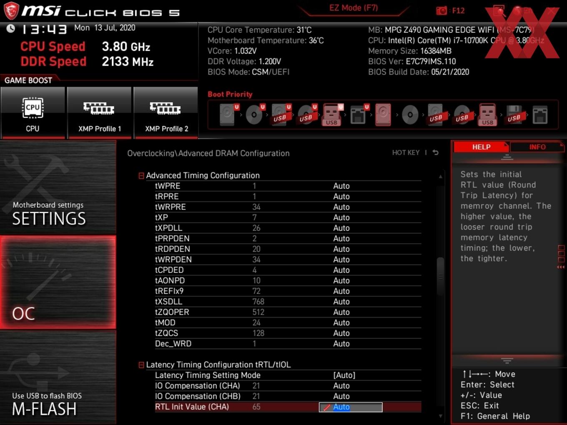Image resolution: width=567 pixels, height=425 pixels.
Task: Select the RTL Init Value (CHA) label
Action: 192,407
